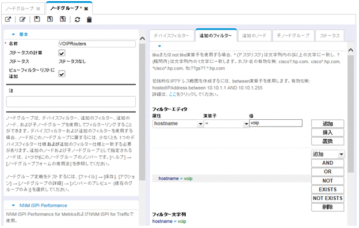Click the right panel vertical scrollbar thumb
This screenshot has width=359, height=228.
pos(350,114)
